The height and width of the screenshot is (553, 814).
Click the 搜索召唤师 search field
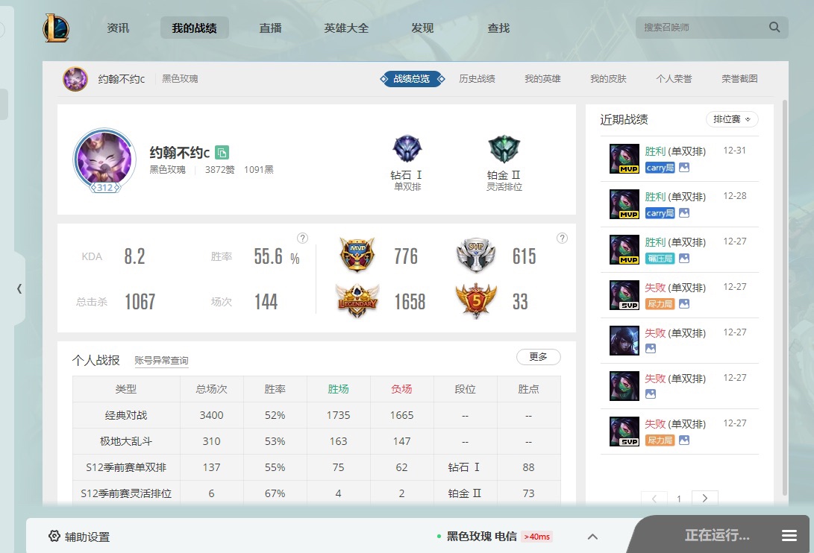701,28
